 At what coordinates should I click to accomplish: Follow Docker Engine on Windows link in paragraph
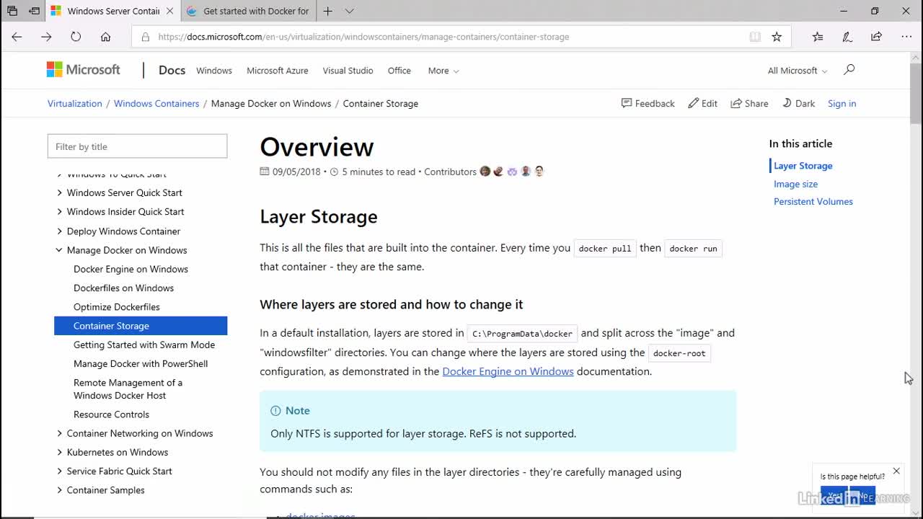coord(508,371)
